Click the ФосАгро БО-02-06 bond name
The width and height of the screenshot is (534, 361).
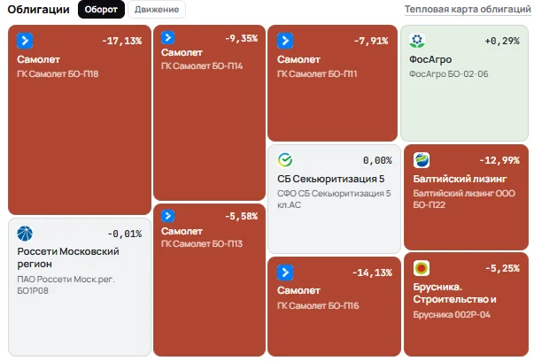coord(448,73)
